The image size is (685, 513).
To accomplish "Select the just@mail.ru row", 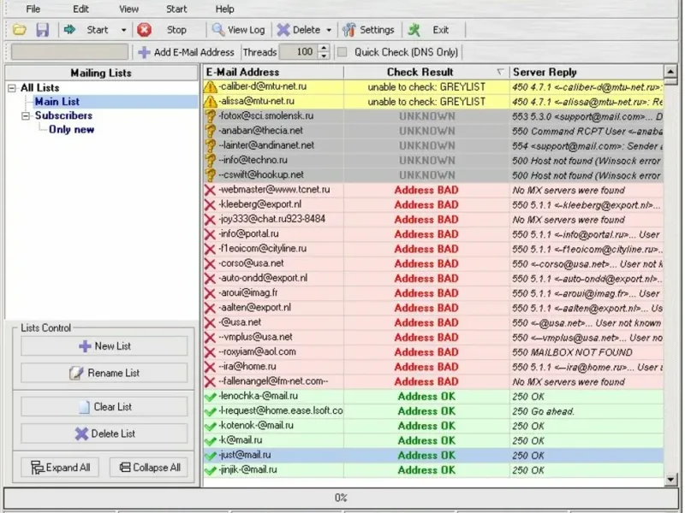I will point(433,456).
